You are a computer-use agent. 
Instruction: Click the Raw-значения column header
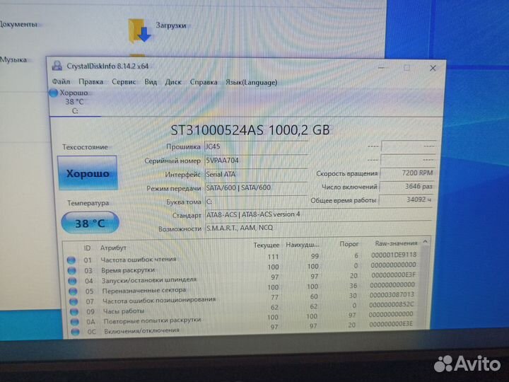coord(396,243)
